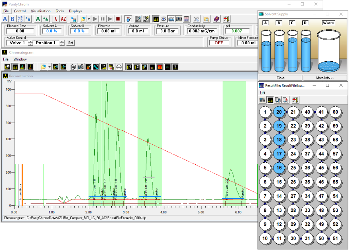350x251 pixels.
Task: Select fraction vial 17 in the rack
Action: point(279,154)
